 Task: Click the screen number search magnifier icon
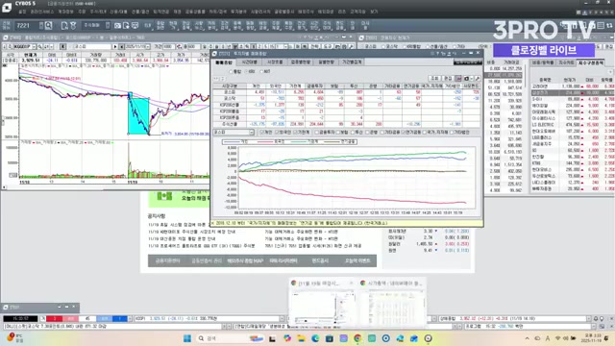48,26
